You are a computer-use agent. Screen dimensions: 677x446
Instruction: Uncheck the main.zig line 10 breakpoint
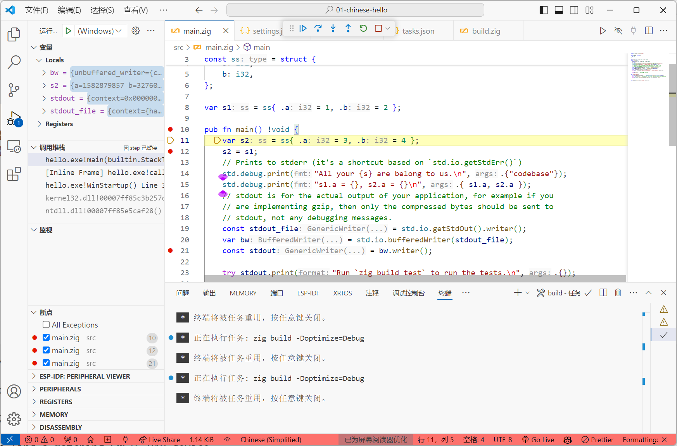coord(46,337)
